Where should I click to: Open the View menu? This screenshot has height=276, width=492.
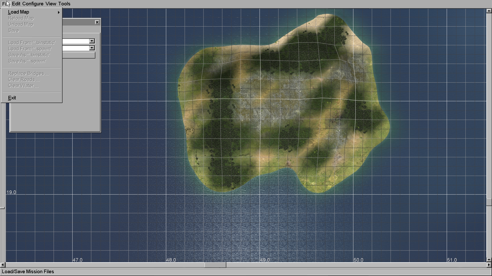(x=51, y=4)
